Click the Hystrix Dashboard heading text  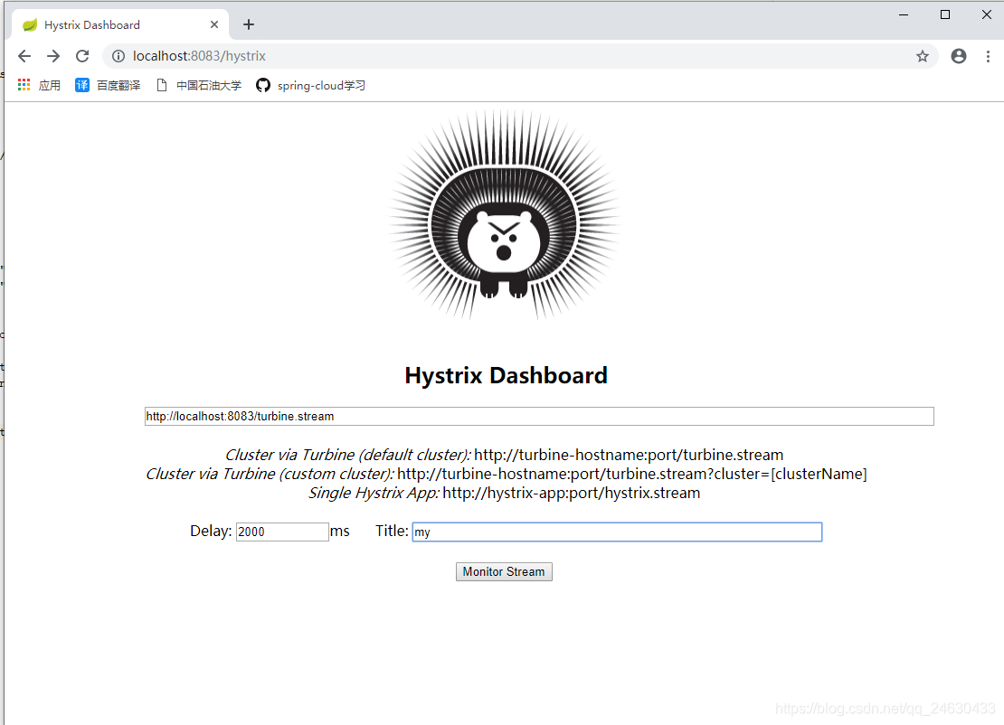[506, 375]
